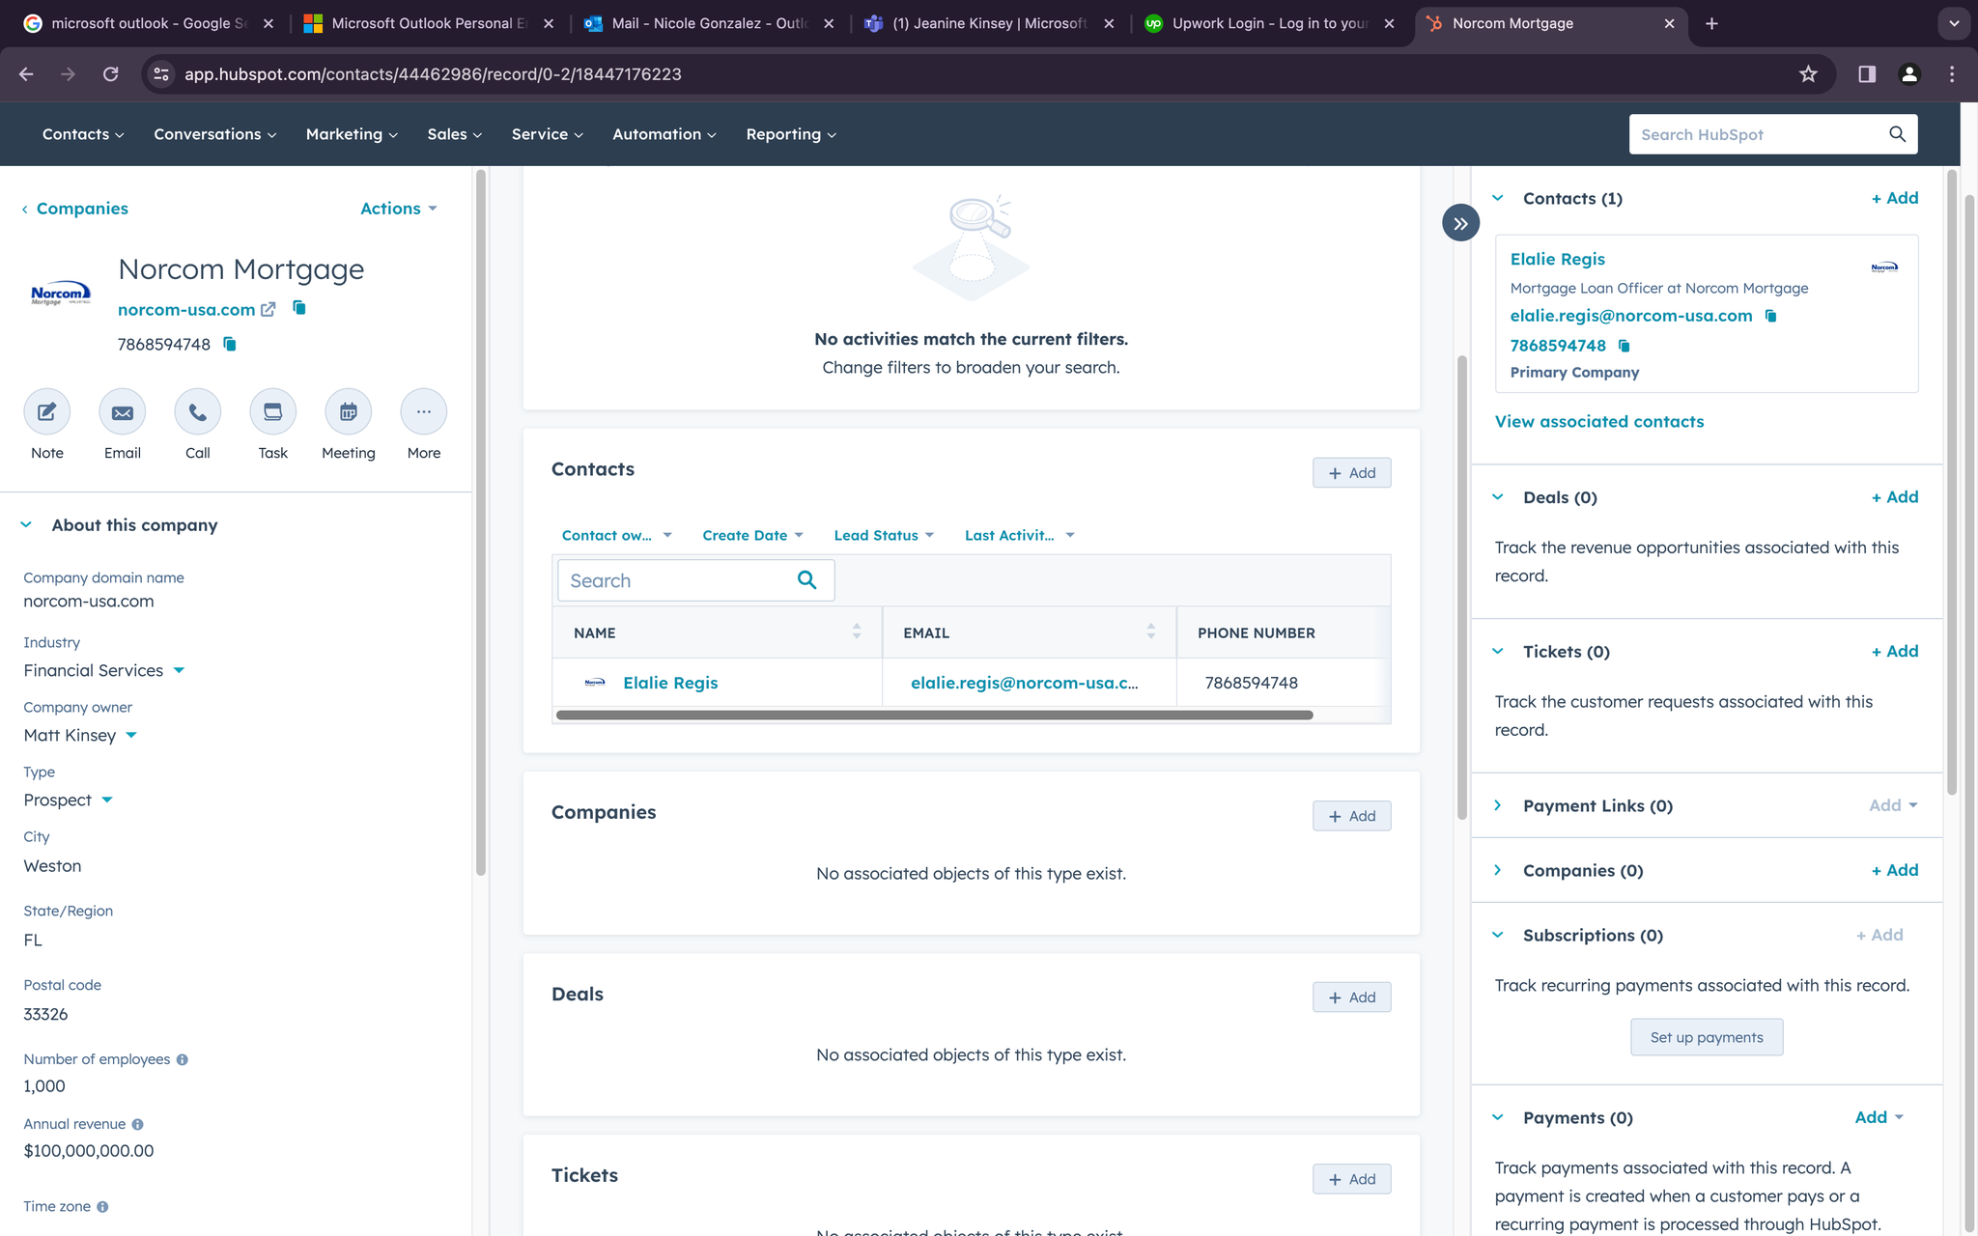Copy the norcom-usa.com domain with the copy icon
The image size is (1978, 1236).
(x=299, y=308)
